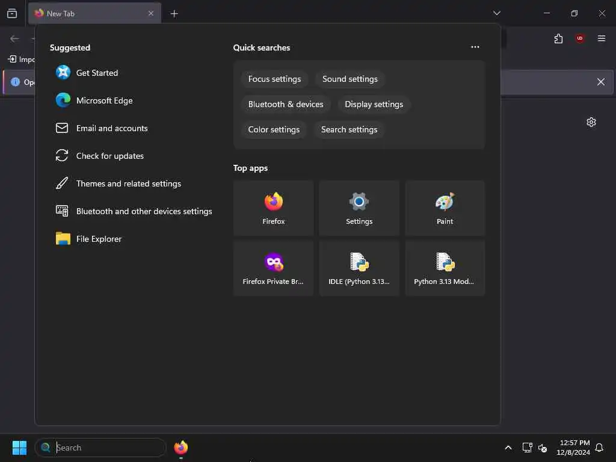Screen dimensions: 616x462
Task: Open Firefox list all tabs dropdown
Action: click(x=496, y=13)
